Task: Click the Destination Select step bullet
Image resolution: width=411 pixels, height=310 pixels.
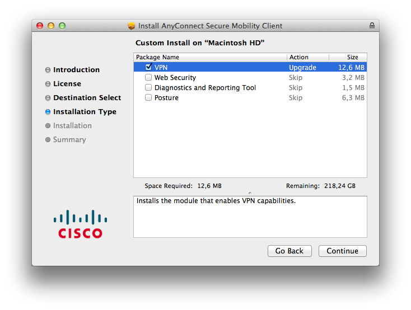Action: (x=48, y=98)
